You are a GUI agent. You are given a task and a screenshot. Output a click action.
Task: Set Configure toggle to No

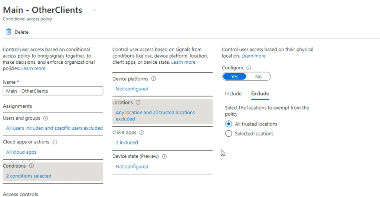pos(258,77)
